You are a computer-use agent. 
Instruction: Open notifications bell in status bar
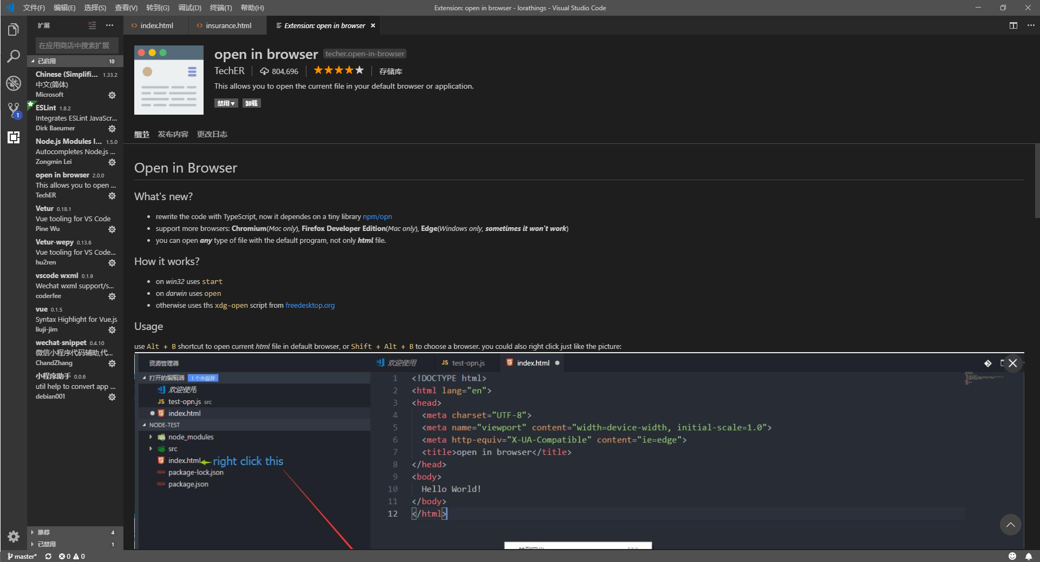point(1030,556)
